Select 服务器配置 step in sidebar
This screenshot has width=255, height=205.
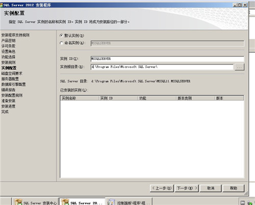pyautogui.click(x=10, y=79)
